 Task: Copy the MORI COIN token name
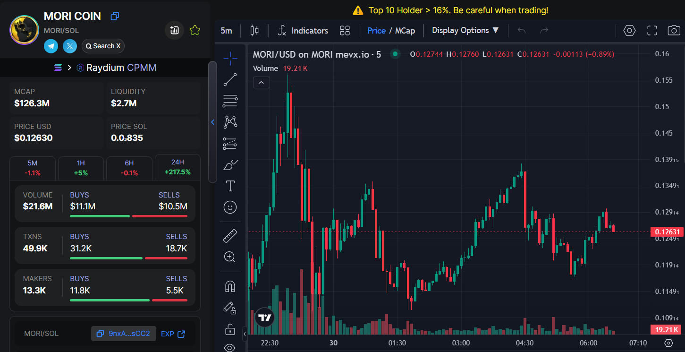pyautogui.click(x=115, y=16)
